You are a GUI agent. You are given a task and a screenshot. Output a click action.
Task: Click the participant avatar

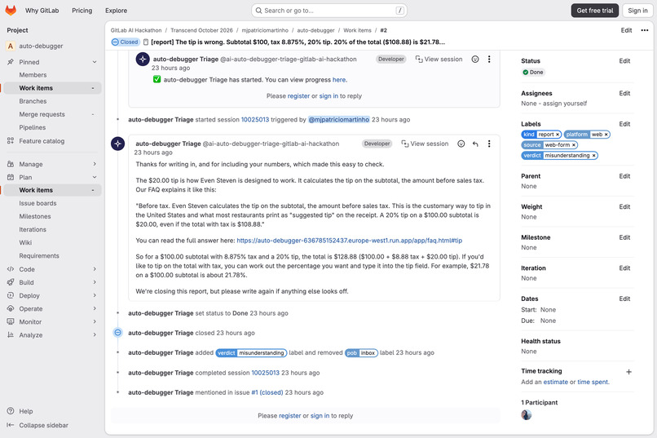click(x=527, y=415)
